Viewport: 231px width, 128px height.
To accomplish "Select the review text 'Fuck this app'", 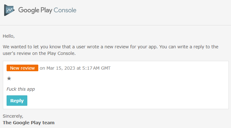I will 21,89.
